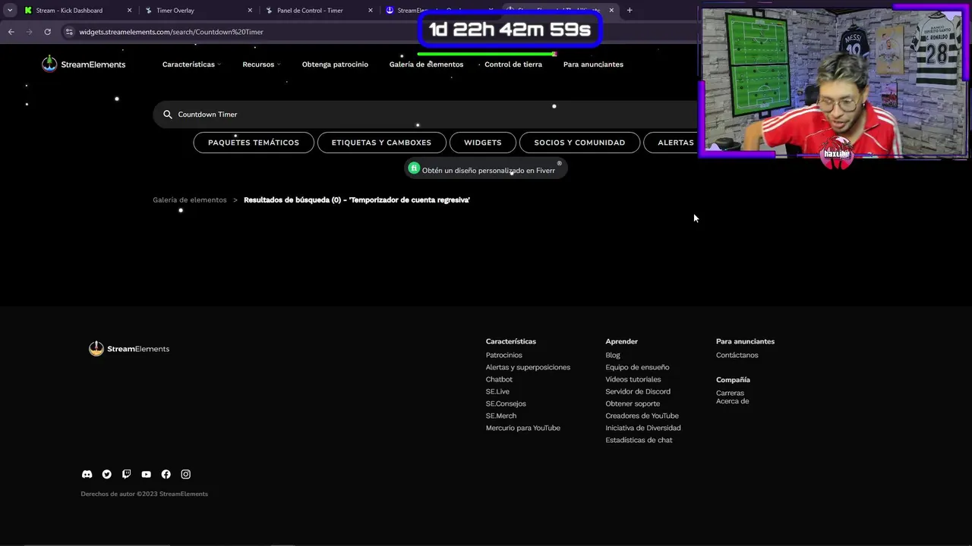Open Creadores de YouTube link
Viewport: 972px width, 546px height.
[642, 416]
